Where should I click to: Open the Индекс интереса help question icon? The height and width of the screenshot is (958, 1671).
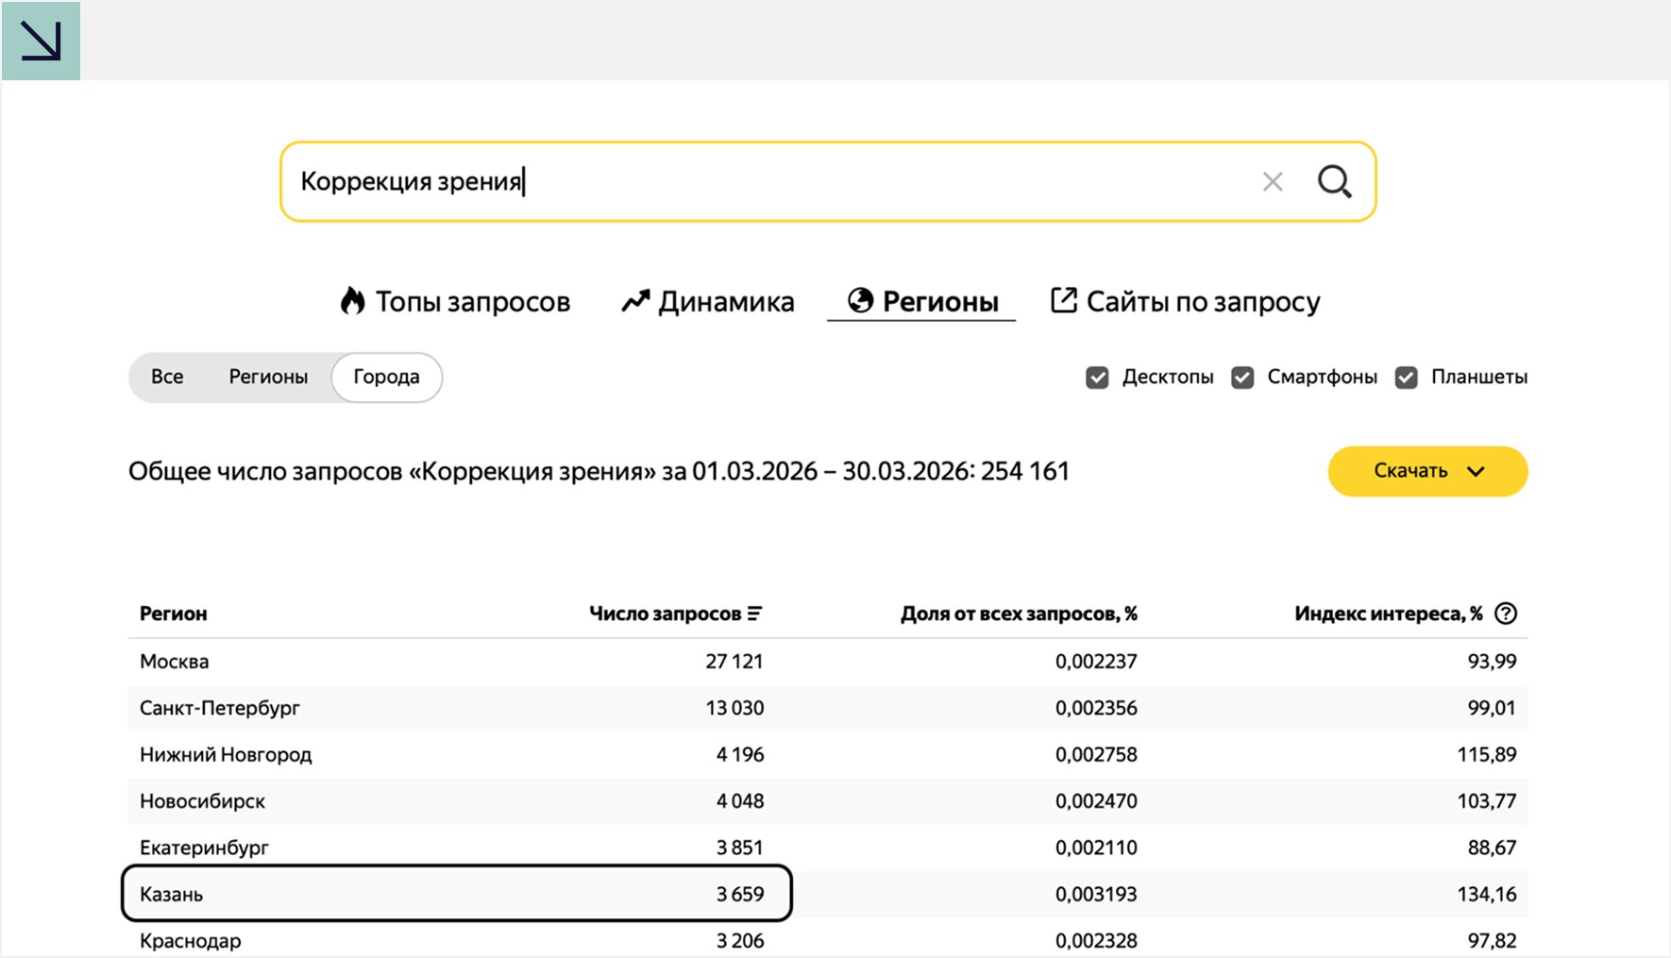1506,613
